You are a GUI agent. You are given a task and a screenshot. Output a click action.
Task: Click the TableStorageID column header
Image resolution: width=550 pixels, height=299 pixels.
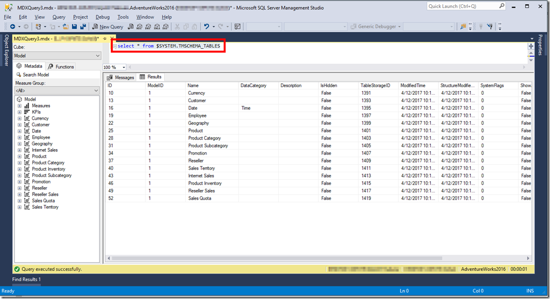tap(378, 86)
